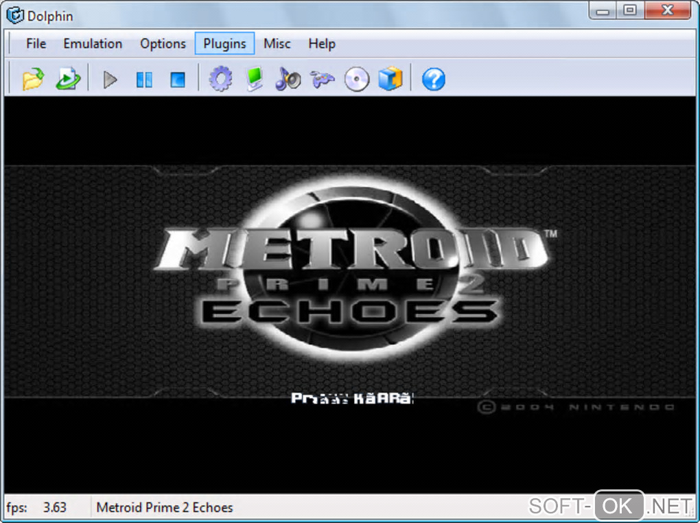Start emulation with the Play button
Viewport: 700px width, 523px height.
point(110,80)
